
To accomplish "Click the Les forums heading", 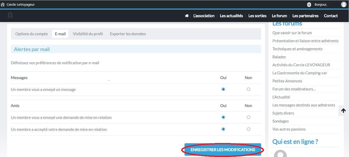I will coord(287,24).
